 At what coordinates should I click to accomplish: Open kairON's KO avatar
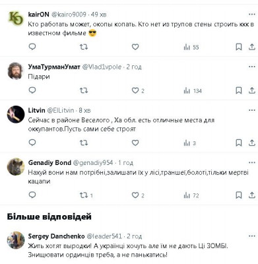(16, 18)
